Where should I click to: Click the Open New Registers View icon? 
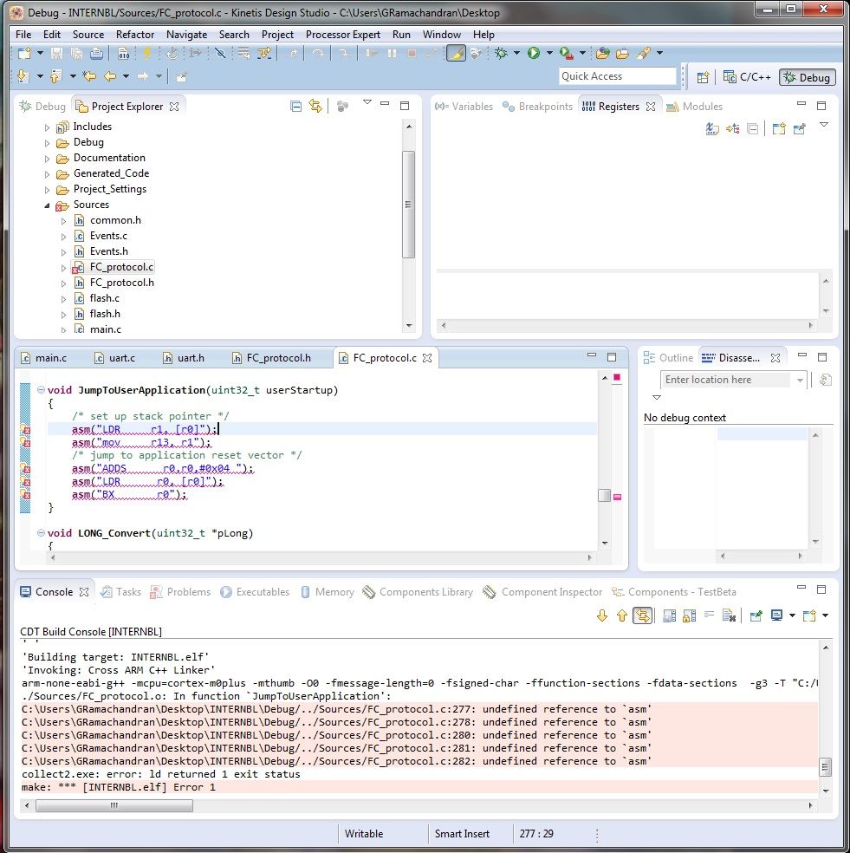pyautogui.click(x=779, y=129)
